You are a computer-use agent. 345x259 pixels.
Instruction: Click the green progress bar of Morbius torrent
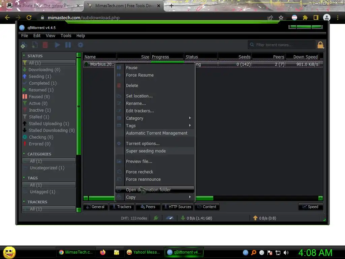(167, 62)
